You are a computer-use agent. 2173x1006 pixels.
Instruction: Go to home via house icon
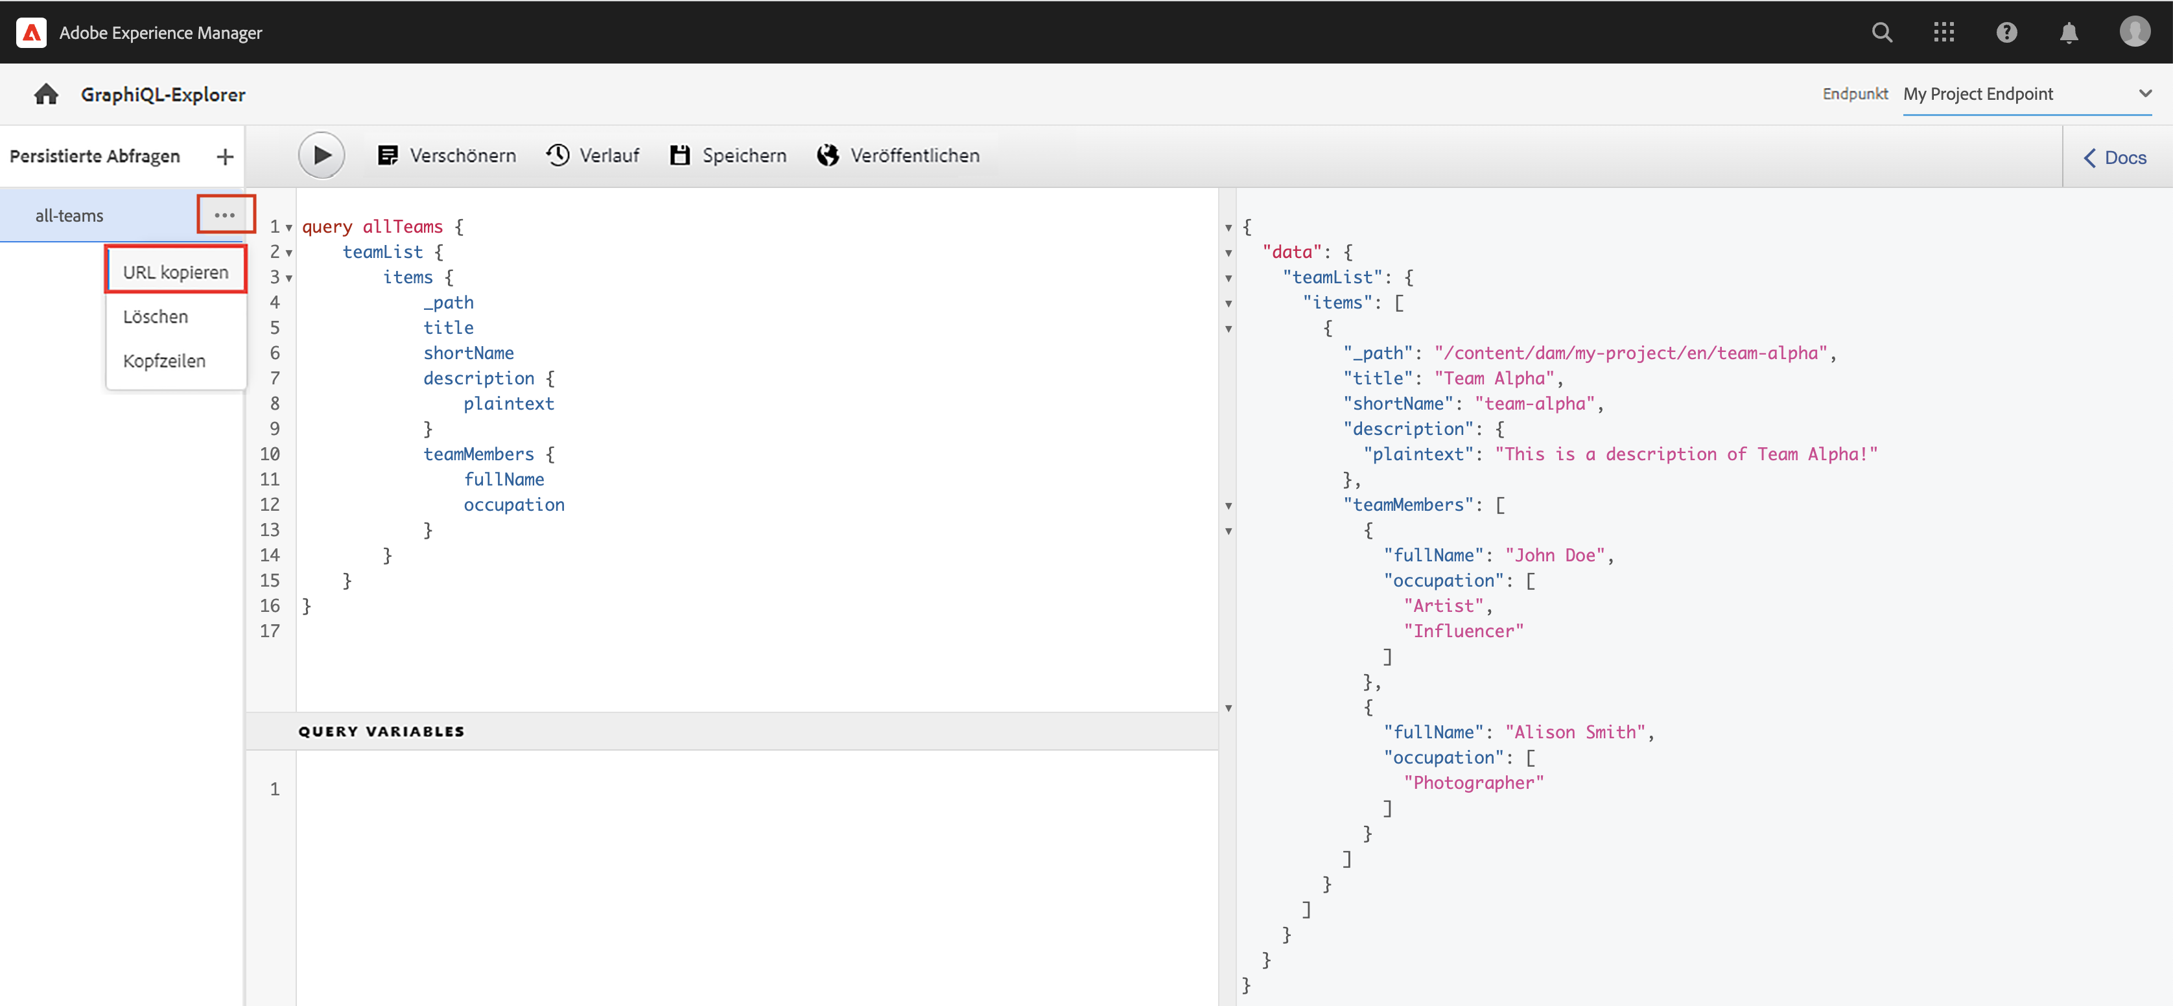pos(47,95)
